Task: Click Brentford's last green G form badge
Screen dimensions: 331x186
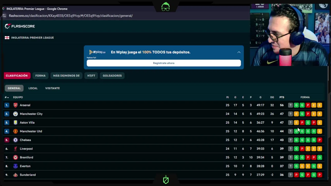Action: (320, 157)
